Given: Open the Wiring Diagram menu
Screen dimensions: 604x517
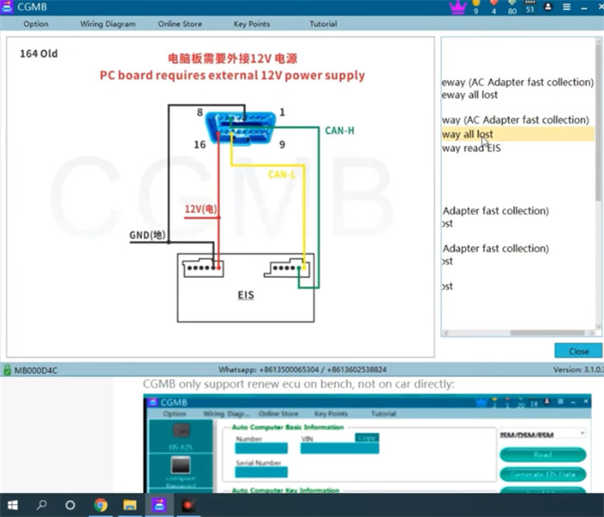Looking at the screenshot, I should (108, 24).
